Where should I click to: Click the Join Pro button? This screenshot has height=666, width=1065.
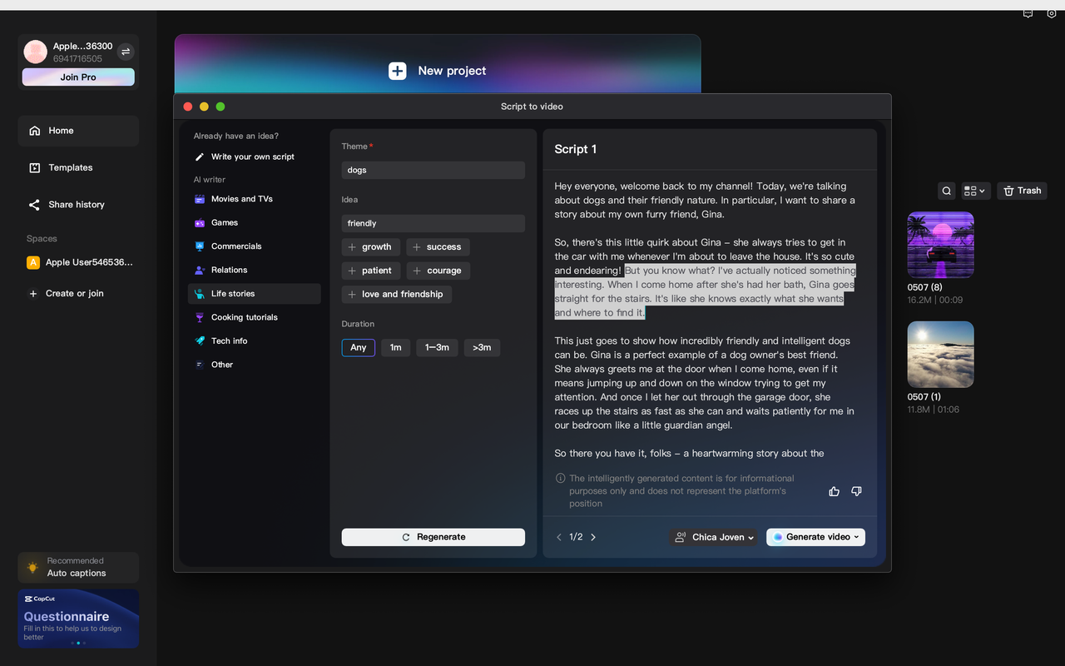[77, 77]
